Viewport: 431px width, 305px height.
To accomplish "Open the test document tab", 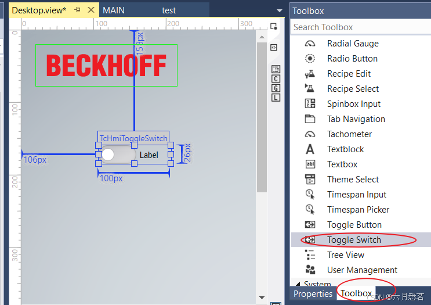I will tap(168, 10).
